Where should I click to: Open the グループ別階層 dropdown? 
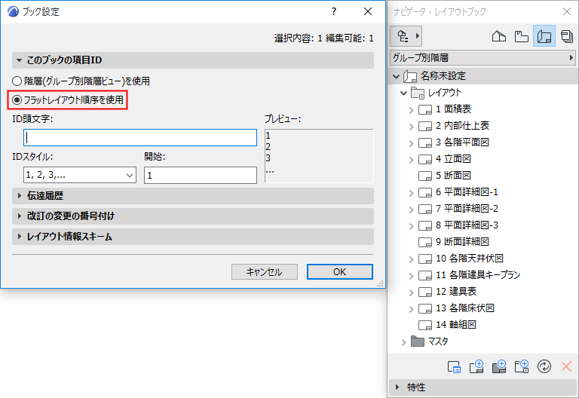(x=483, y=58)
